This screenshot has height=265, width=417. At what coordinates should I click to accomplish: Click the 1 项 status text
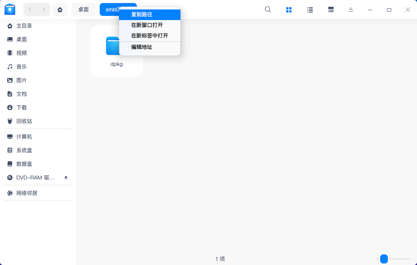click(220, 259)
